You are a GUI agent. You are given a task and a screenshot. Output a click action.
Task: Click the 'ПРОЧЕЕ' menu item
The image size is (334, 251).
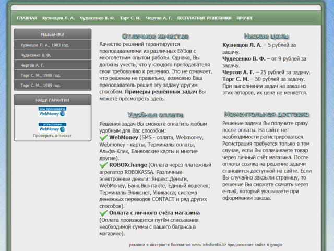tap(244, 18)
